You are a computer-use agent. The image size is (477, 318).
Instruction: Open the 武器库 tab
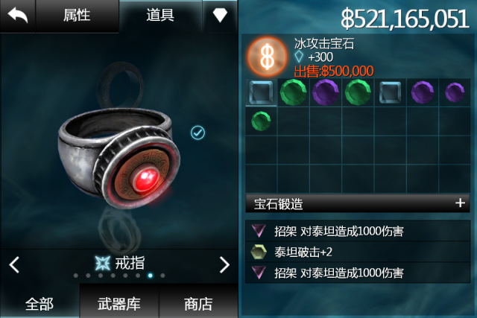[x=119, y=304]
